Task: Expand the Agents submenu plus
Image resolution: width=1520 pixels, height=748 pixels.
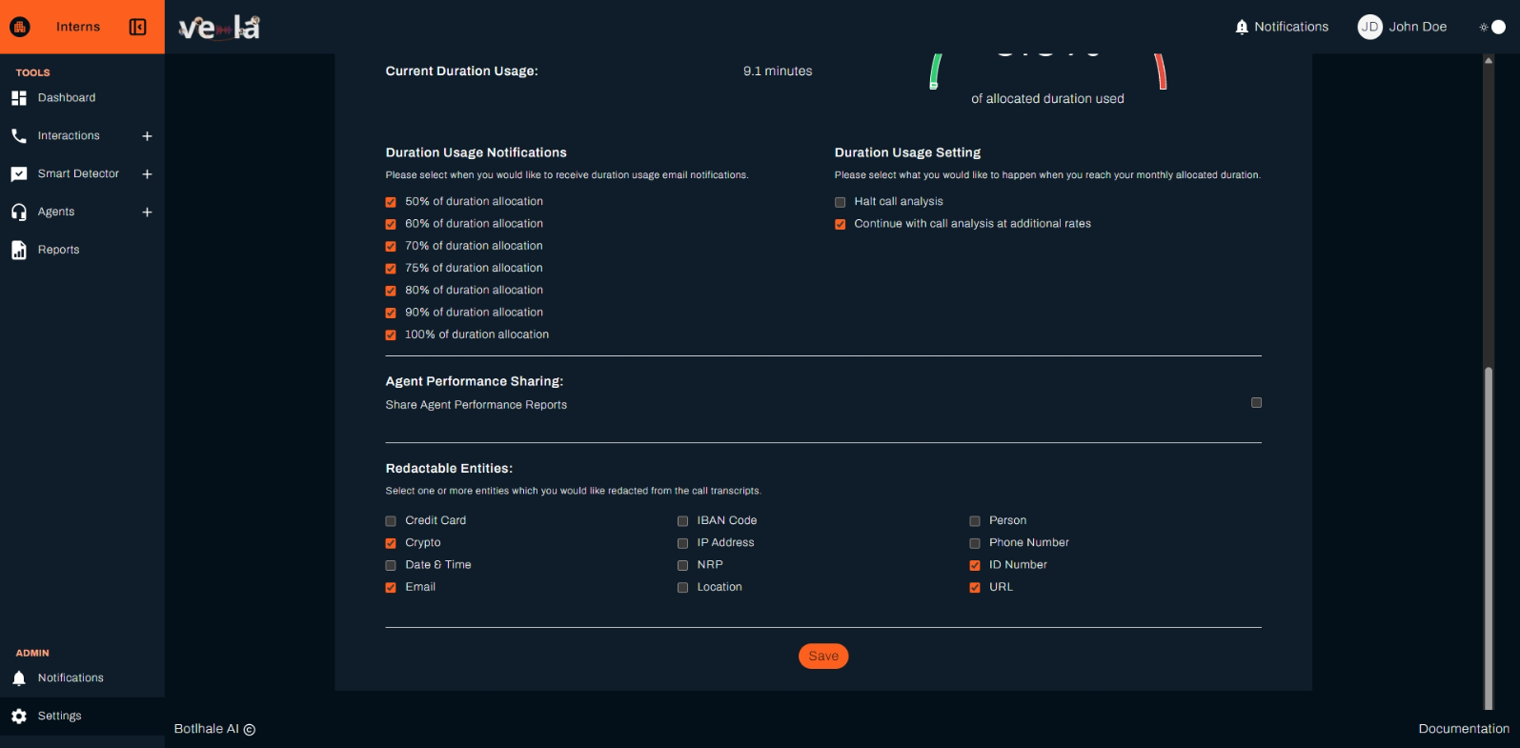Action: tap(147, 212)
